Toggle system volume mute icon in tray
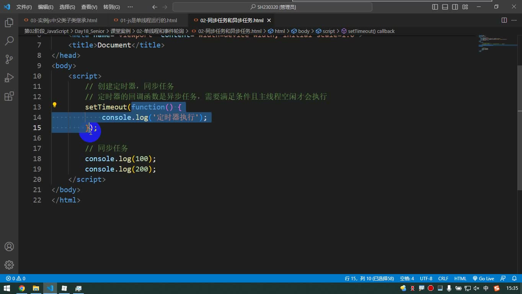 coord(476,288)
